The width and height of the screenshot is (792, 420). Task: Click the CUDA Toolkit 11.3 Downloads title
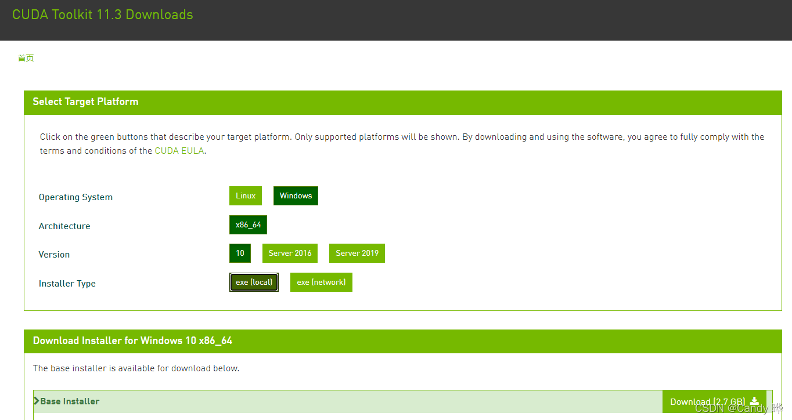(x=103, y=15)
